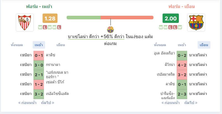
Task: Select ทั้งหมด tab for Sevilla form
Action: pyautogui.click(x=17, y=45)
